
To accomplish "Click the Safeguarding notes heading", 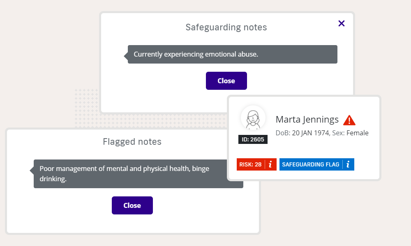I will [x=226, y=27].
